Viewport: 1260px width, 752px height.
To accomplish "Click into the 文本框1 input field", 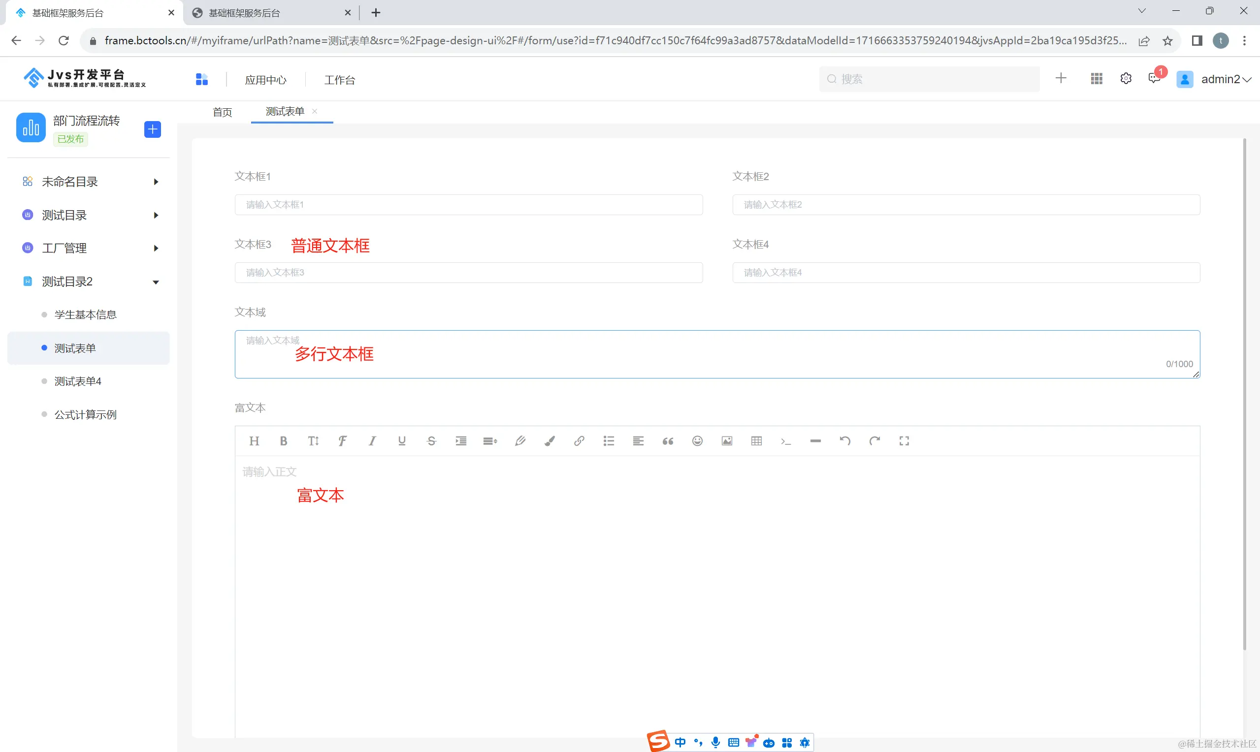I will (468, 205).
